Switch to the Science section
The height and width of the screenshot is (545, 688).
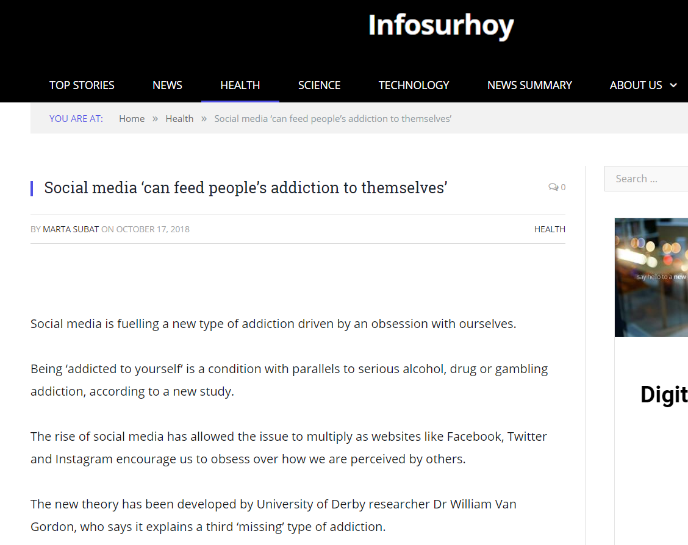tap(319, 85)
